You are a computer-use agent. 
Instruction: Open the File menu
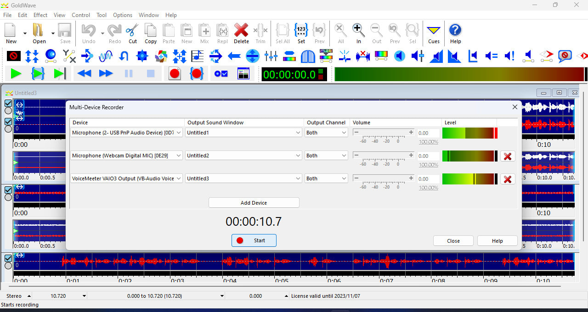(x=7, y=15)
